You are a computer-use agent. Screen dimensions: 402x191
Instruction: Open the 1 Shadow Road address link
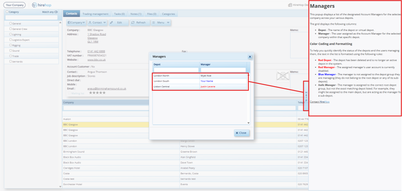pyautogui.click(x=97, y=34)
